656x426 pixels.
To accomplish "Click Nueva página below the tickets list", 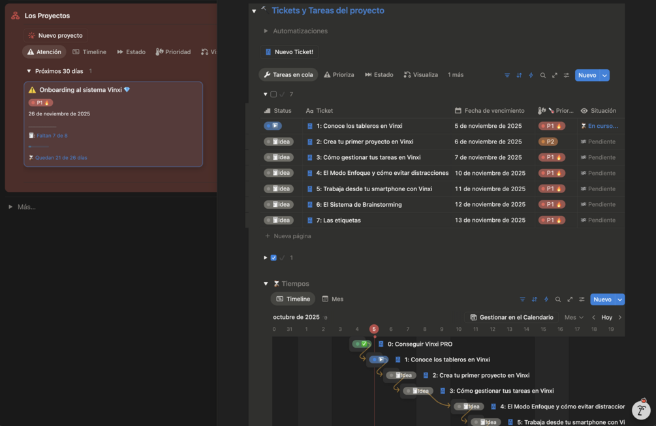I will [289, 236].
